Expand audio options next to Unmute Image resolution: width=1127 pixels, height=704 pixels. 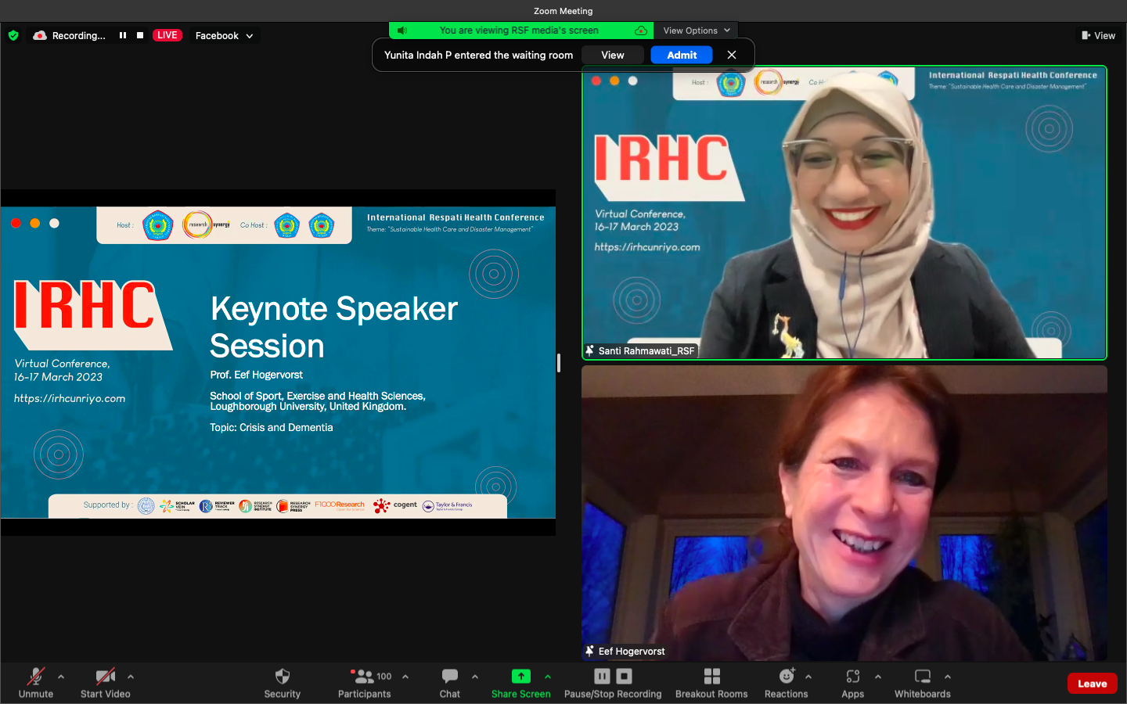pyautogui.click(x=61, y=677)
